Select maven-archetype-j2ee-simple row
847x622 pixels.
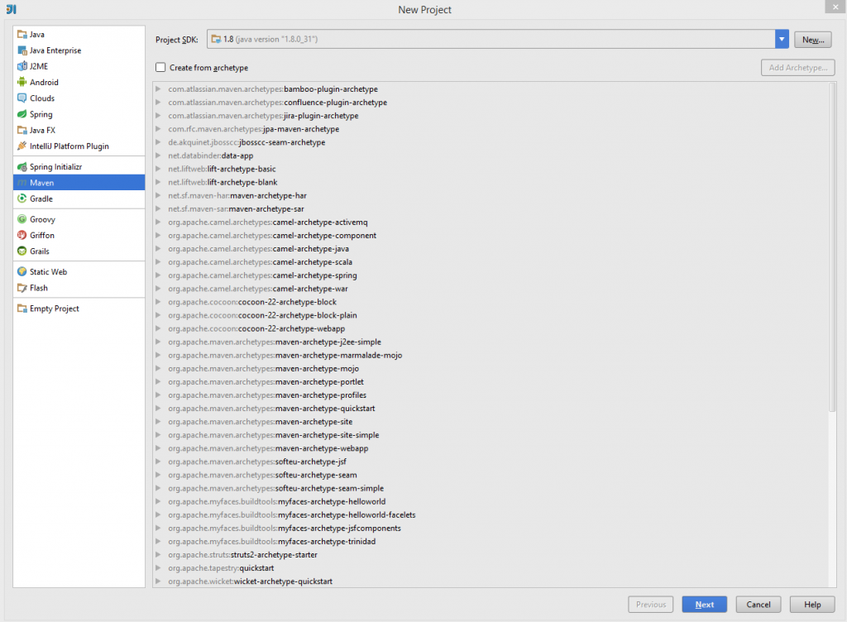click(490, 342)
